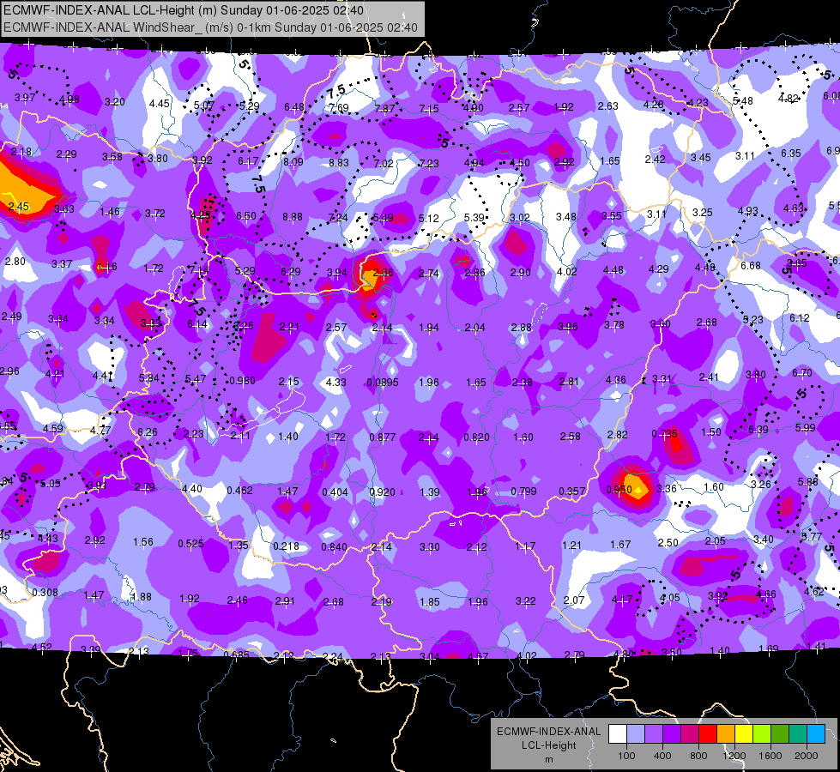Click the wind shear value 0.0895
The image size is (840, 772).
point(383,383)
